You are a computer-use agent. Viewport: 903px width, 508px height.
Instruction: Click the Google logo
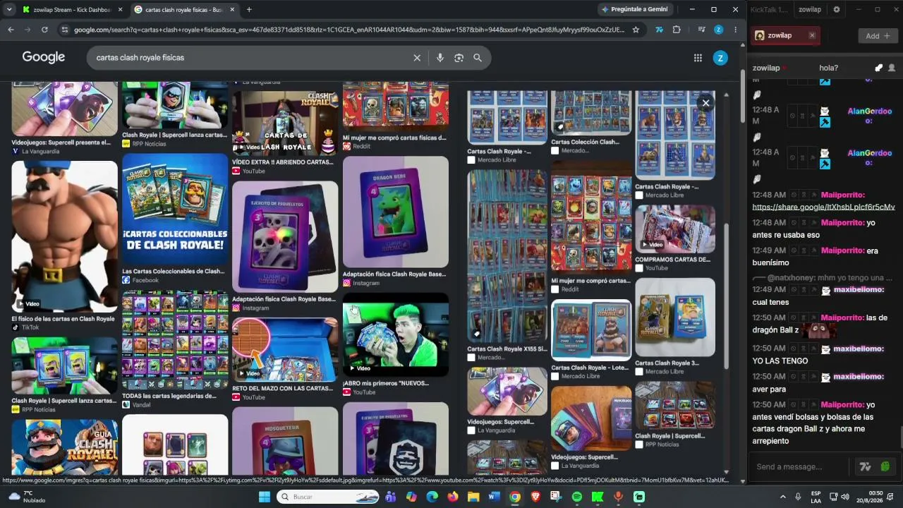pos(44,57)
